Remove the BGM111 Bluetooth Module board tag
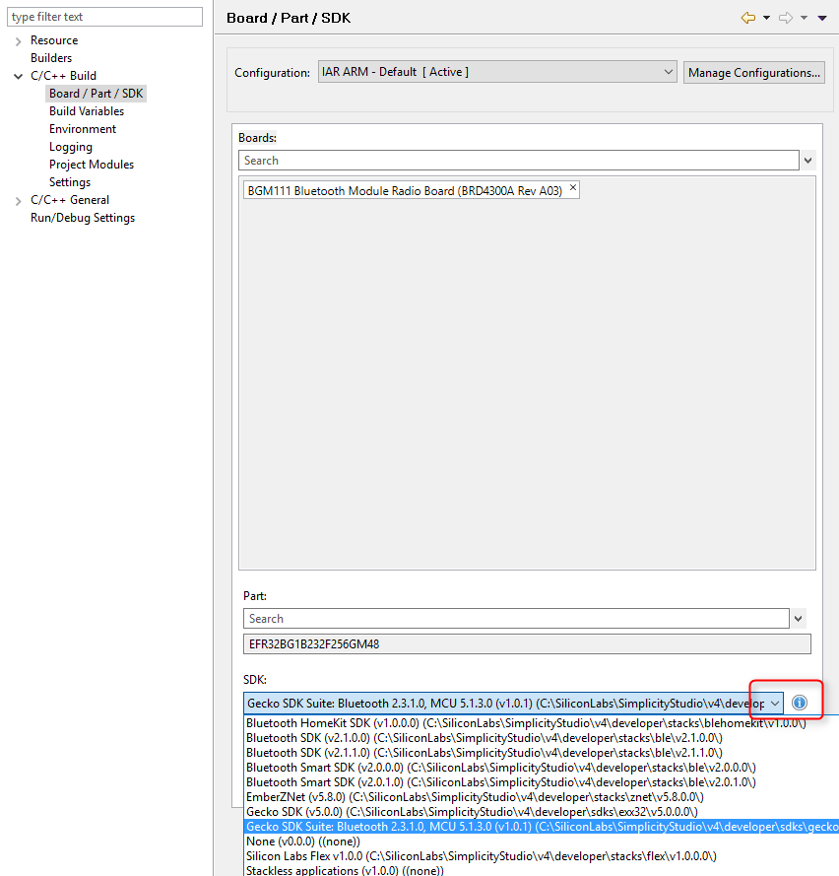The height and width of the screenshot is (876, 839). [572, 186]
